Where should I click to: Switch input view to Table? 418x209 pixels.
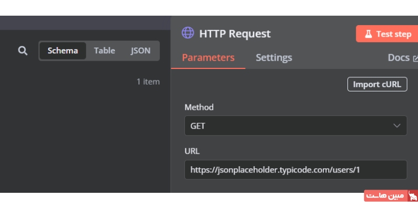(x=104, y=51)
